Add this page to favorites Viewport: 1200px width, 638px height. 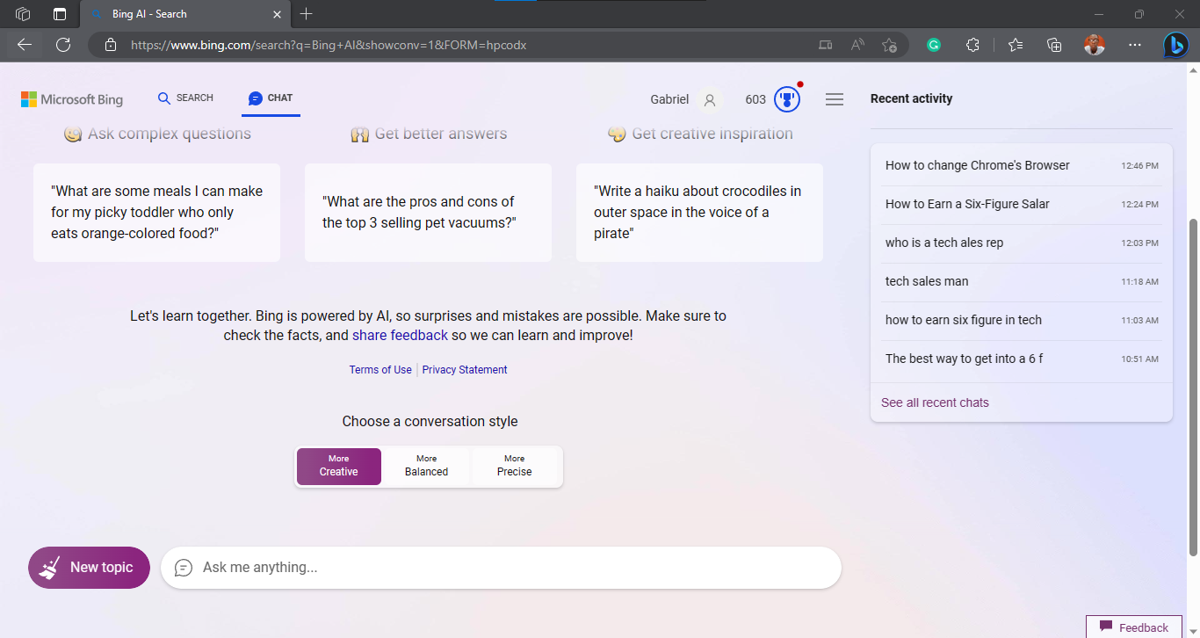[x=889, y=45]
